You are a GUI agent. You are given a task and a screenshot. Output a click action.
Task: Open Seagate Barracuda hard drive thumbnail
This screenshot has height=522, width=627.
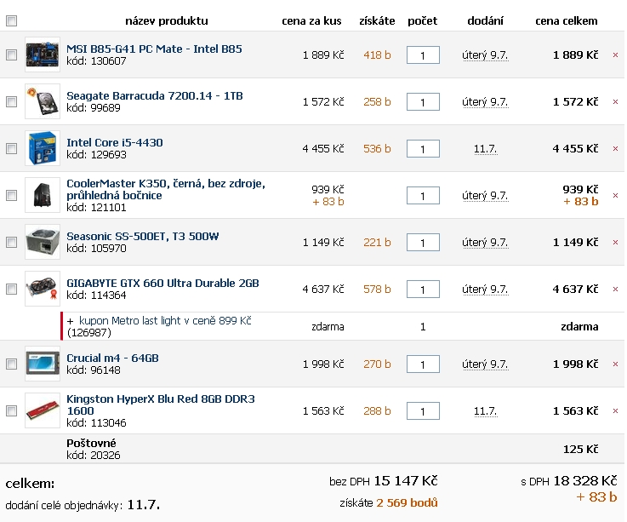[x=43, y=101]
